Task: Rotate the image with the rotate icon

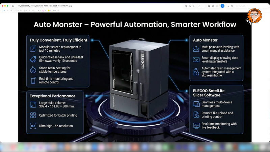Action: [x=213, y=6]
